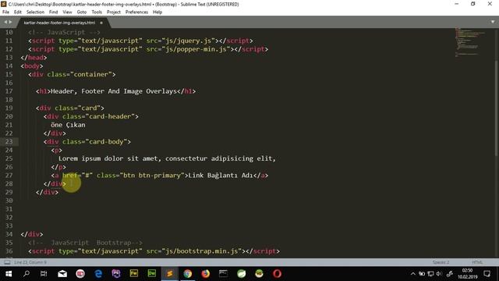Open the volume tray icon
Image resolution: width=499 pixels, height=281 pixels.
pos(439,274)
